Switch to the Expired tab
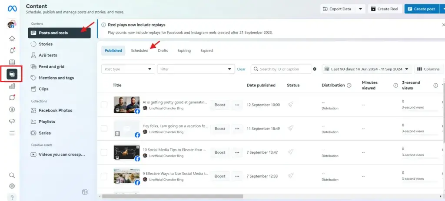This screenshot has width=445, height=201. [206, 51]
